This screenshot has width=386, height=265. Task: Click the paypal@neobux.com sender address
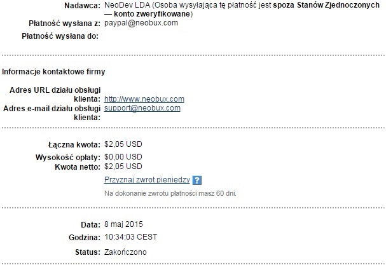click(x=141, y=23)
